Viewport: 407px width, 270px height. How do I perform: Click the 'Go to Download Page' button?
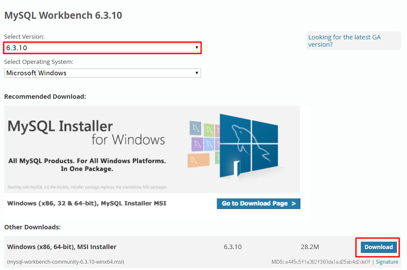[x=259, y=204]
